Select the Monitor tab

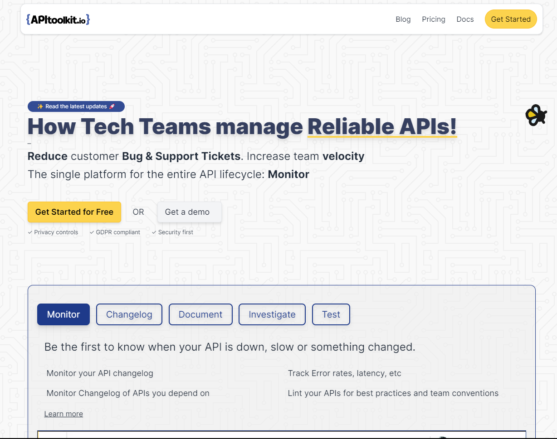[x=63, y=314]
